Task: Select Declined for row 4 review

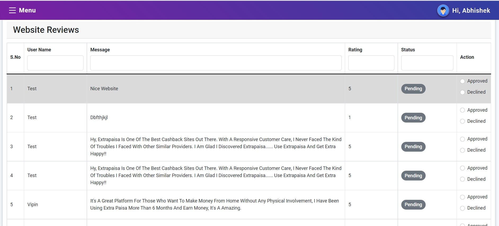Action: click(x=462, y=179)
